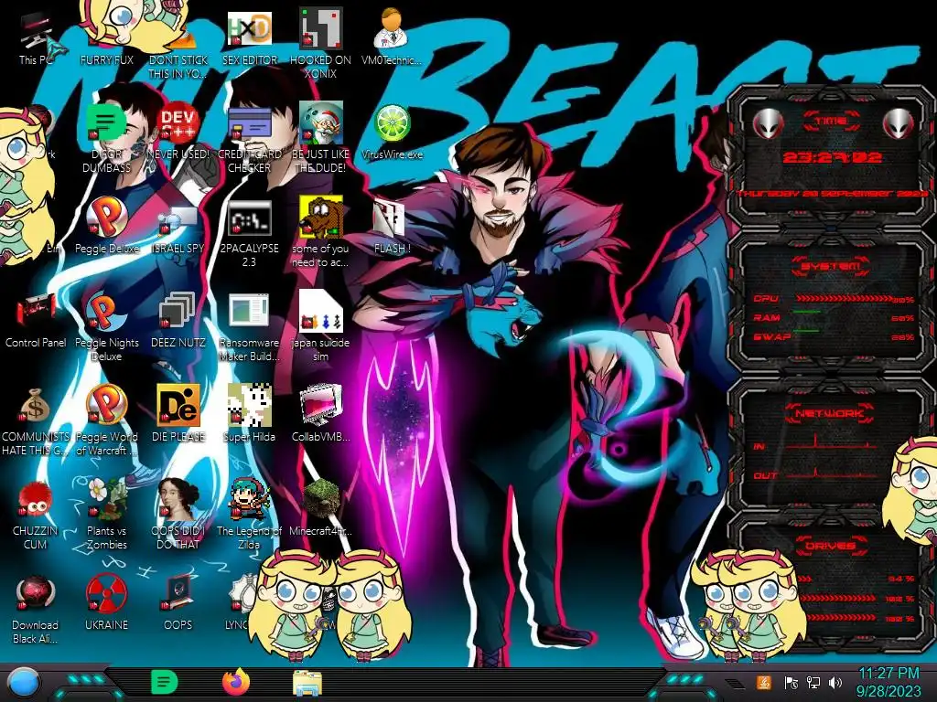Open the network tray icon
The image size is (937, 702).
pos(813,682)
